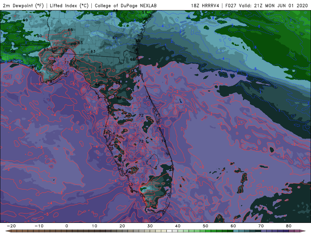The height and width of the screenshot is (233, 311).
Task: Click the 'Valid: 21Z MON JUN 01 2020' text
Action: [x=273, y=5]
